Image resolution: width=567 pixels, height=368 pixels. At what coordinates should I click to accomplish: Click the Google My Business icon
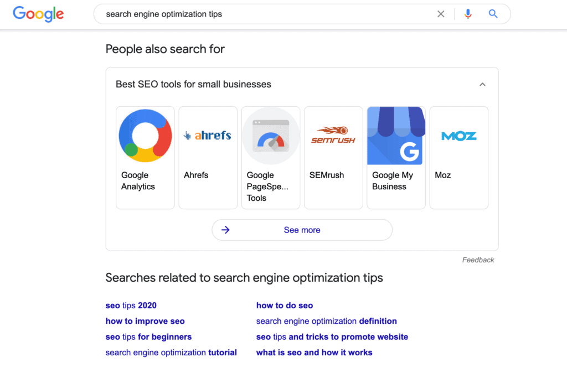pyautogui.click(x=396, y=135)
